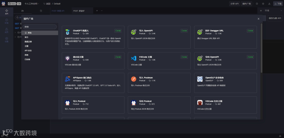Click 已安装 badge on ChatGPT 机器人 card
Viewport: 284px width, 138px height.
click(x=118, y=31)
